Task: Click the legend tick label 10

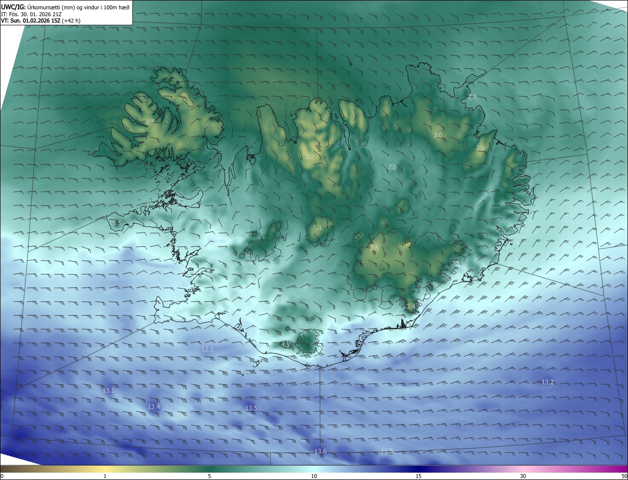Action: coord(314,476)
